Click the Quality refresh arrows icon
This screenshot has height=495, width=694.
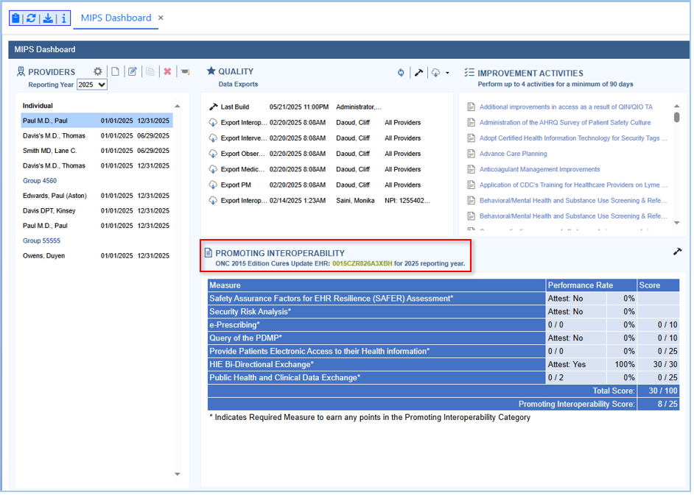coord(401,72)
